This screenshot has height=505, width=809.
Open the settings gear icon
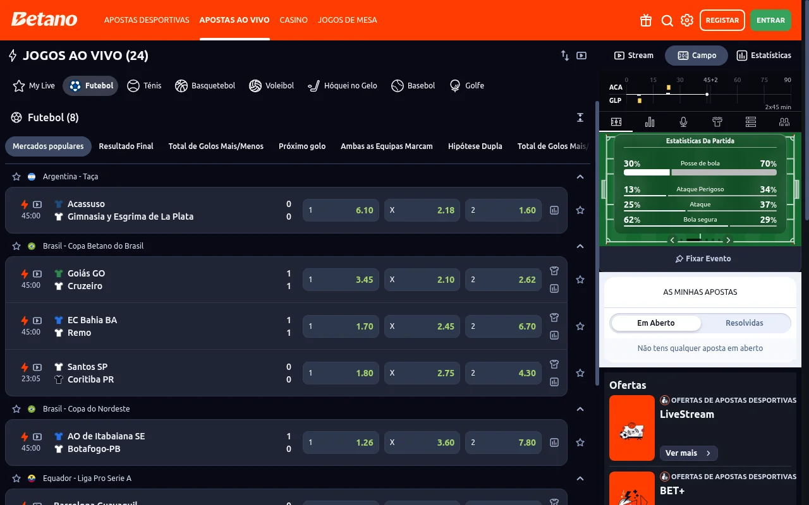(x=687, y=20)
